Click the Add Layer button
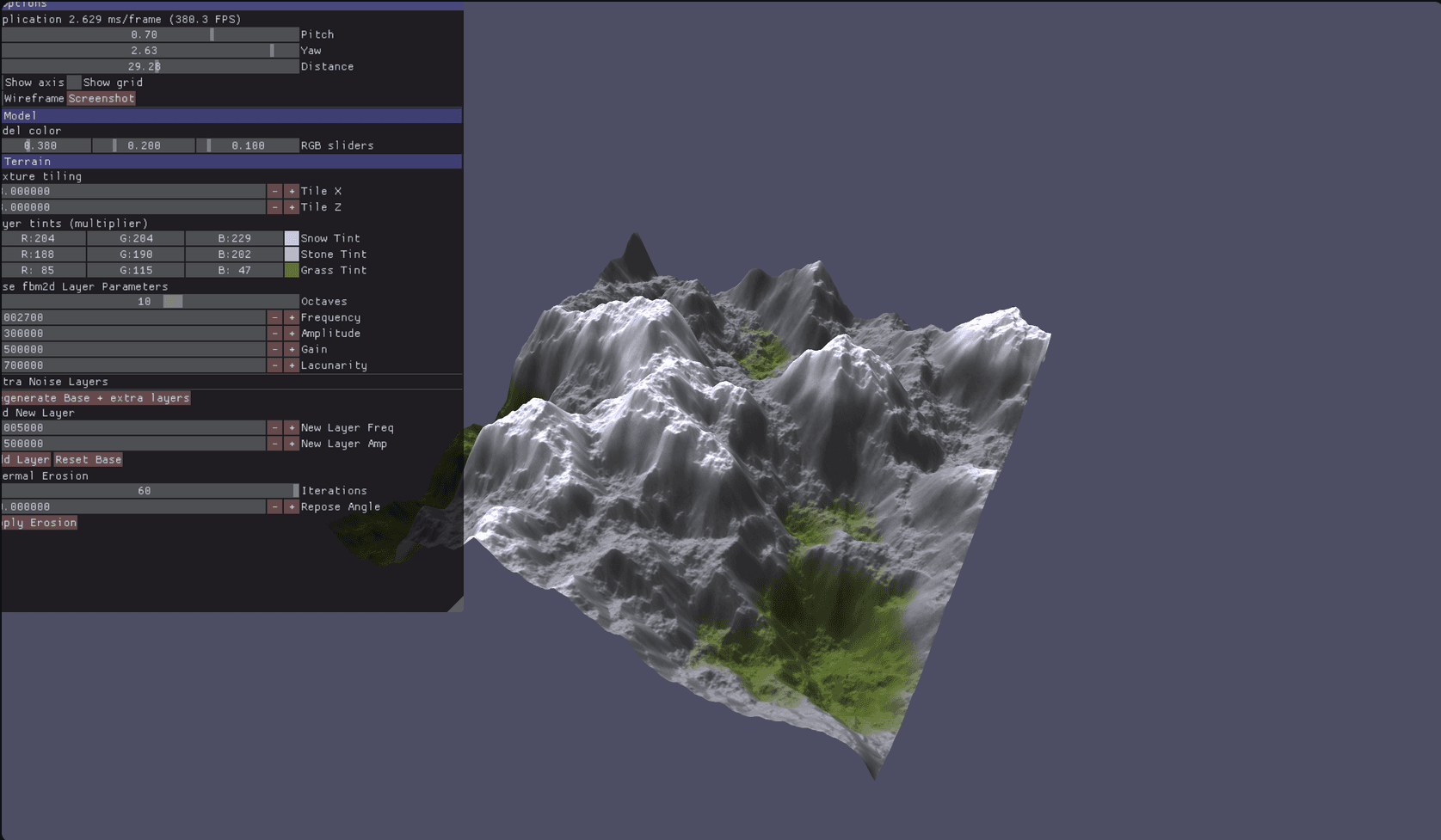The image size is (1441, 840). (x=26, y=460)
